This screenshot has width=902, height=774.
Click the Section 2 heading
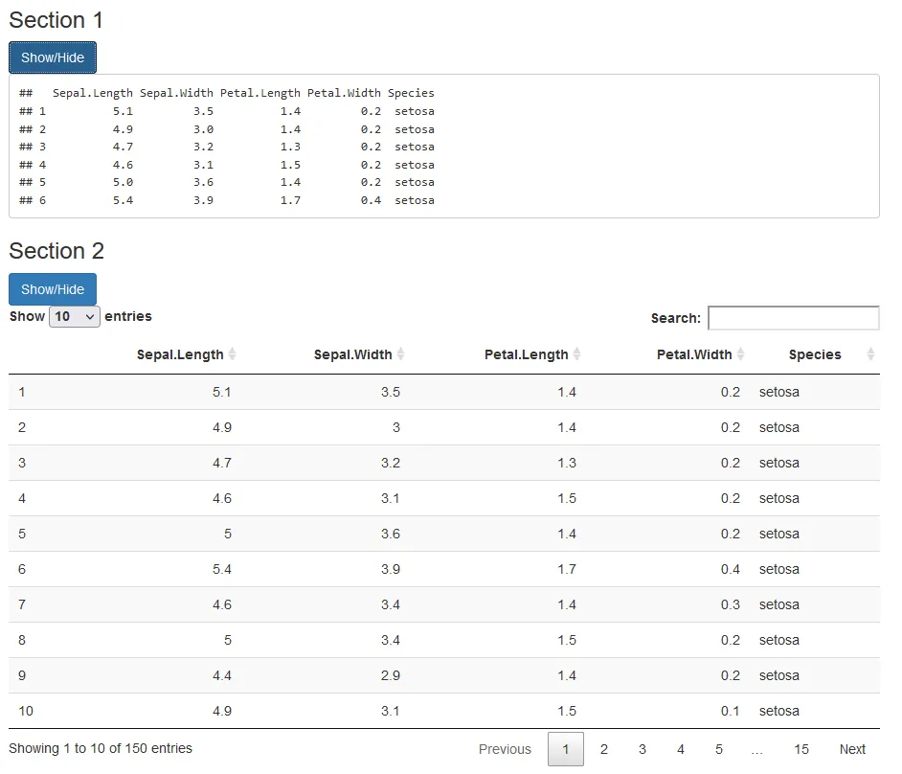pyautogui.click(x=56, y=251)
